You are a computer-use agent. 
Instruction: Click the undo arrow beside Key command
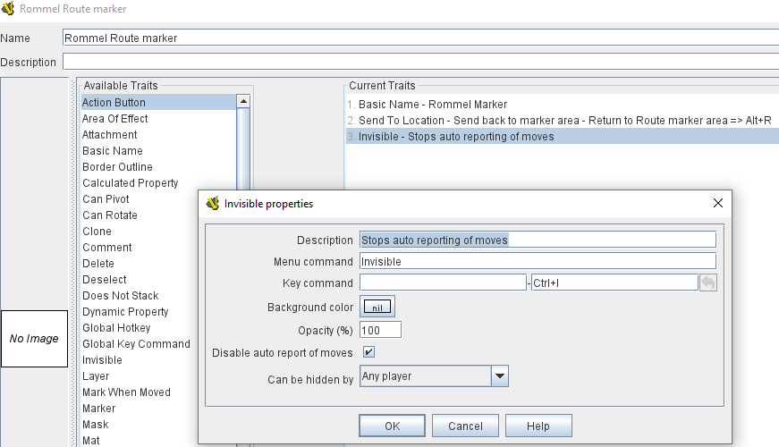point(708,283)
